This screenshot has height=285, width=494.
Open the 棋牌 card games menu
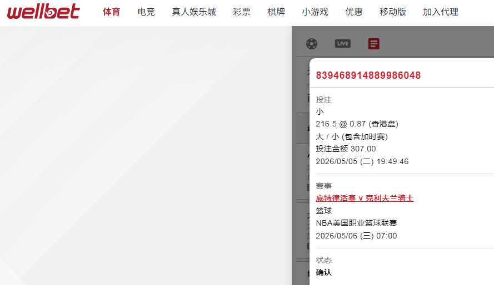(276, 12)
